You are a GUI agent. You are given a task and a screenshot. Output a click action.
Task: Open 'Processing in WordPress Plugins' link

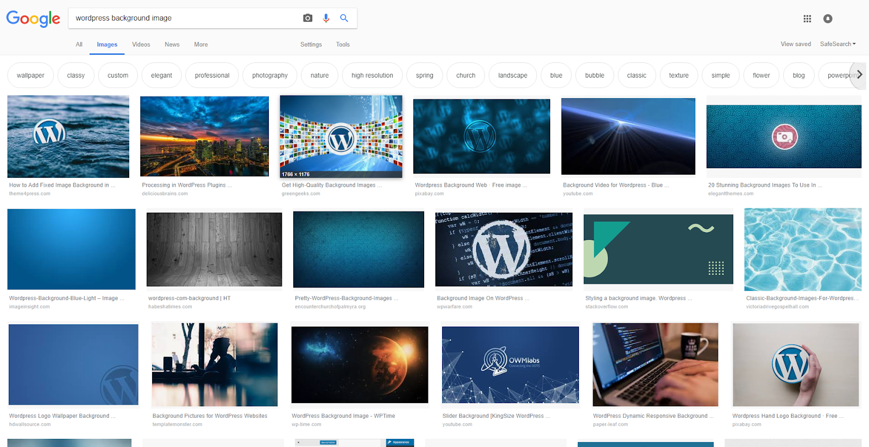click(x=187, y=185)
